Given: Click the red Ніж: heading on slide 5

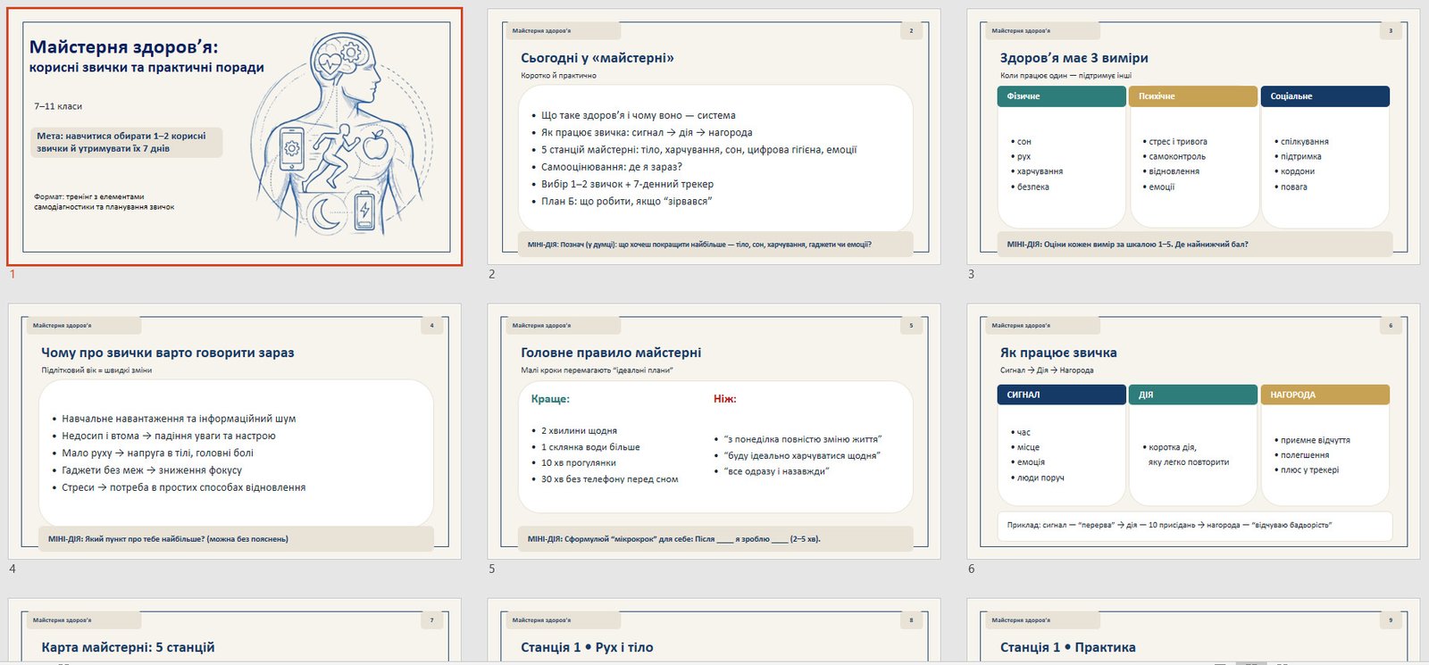Looking at the screenshot, I should click(x=724, y=399).
